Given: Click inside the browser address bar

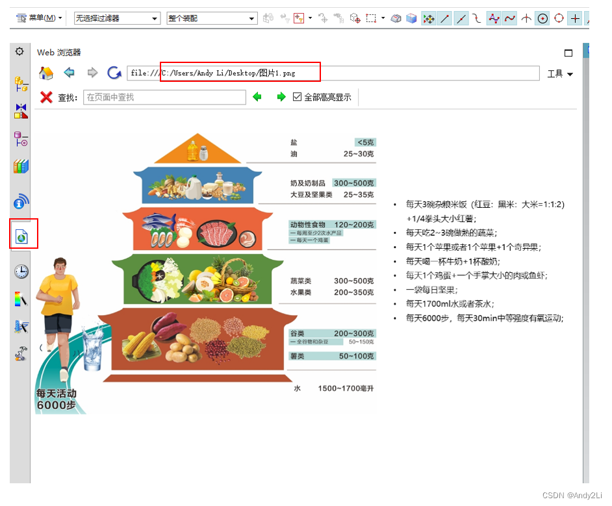Looking at the screenshot, I should pos(325,73).
